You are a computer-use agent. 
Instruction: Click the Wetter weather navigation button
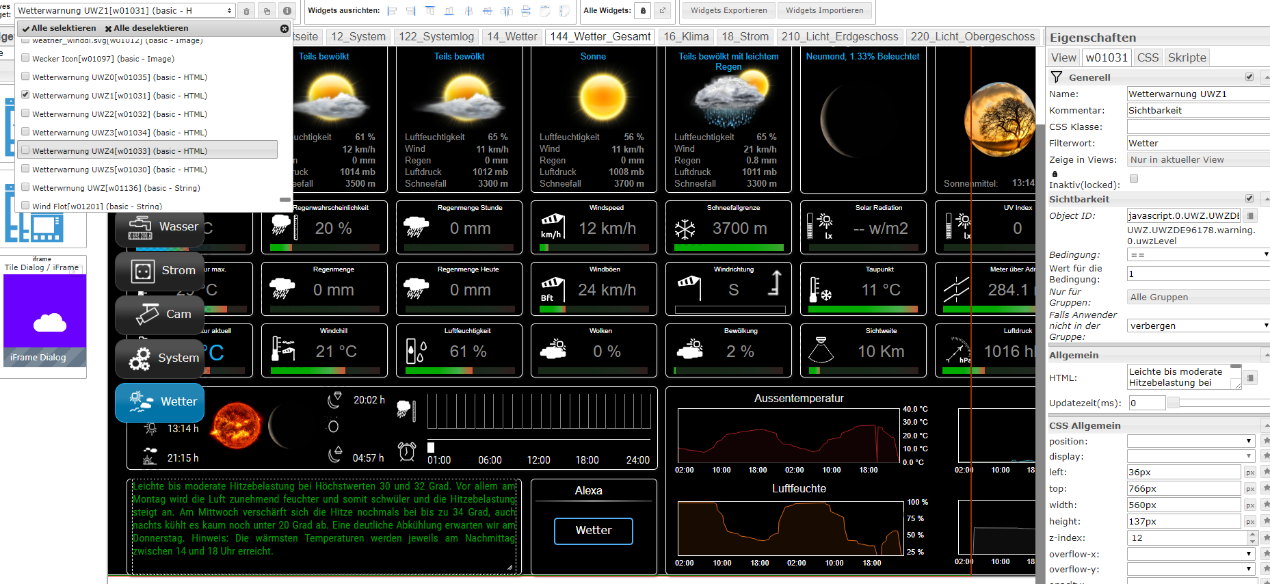160,402
